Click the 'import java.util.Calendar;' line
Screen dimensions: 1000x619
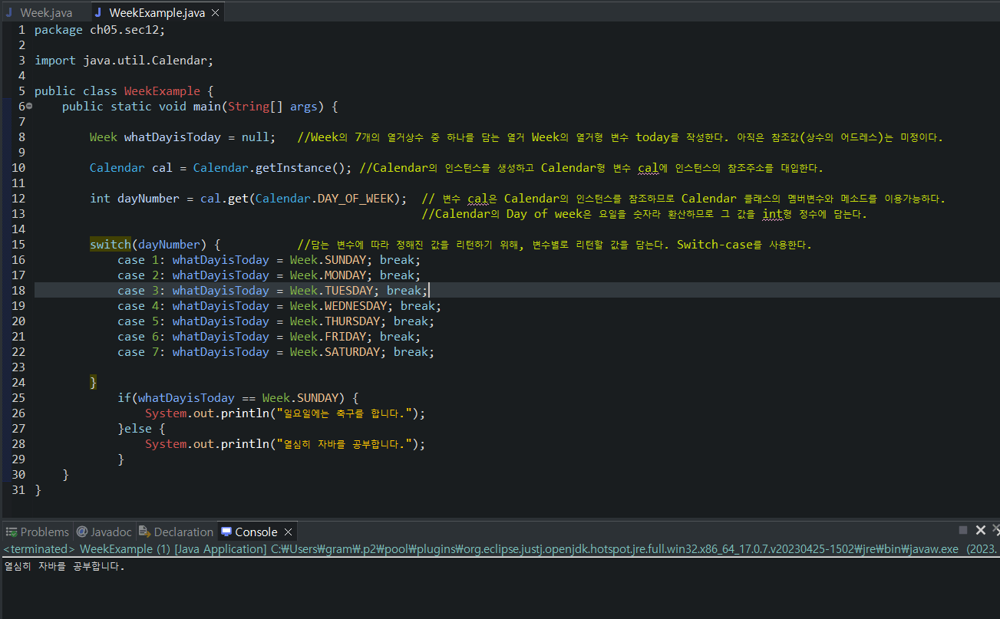coord(124,61)
